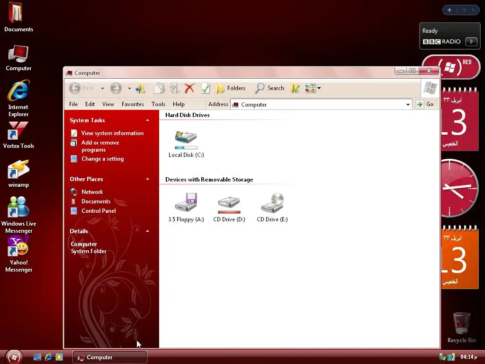
Task: Click the red calendar gadget
Action: coord(459,120)
